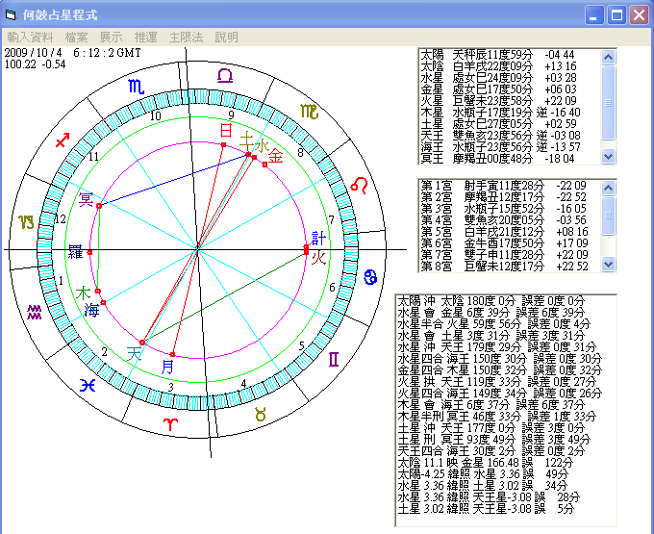
Task: Select the Aquarius wave symbol
Action: tap(35, 312)
